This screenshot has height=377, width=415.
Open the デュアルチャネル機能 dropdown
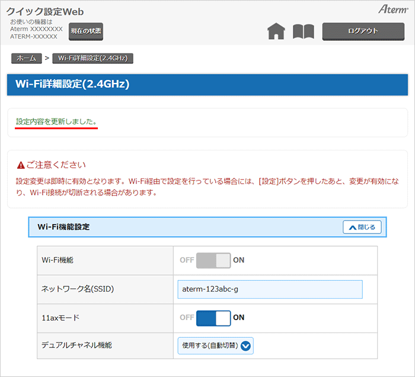[216, 346]
